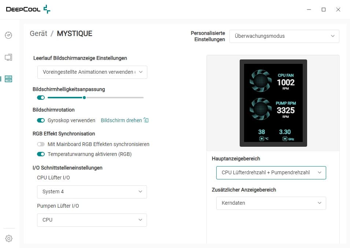Open the CPU Lüfter I/O System 4 dropdown

[92, 192]
